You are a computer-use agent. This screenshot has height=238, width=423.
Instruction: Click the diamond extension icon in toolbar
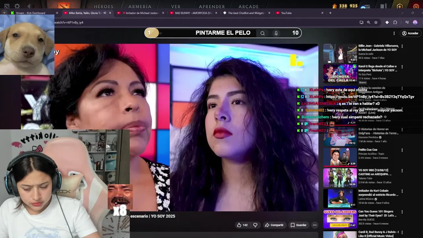387,22
